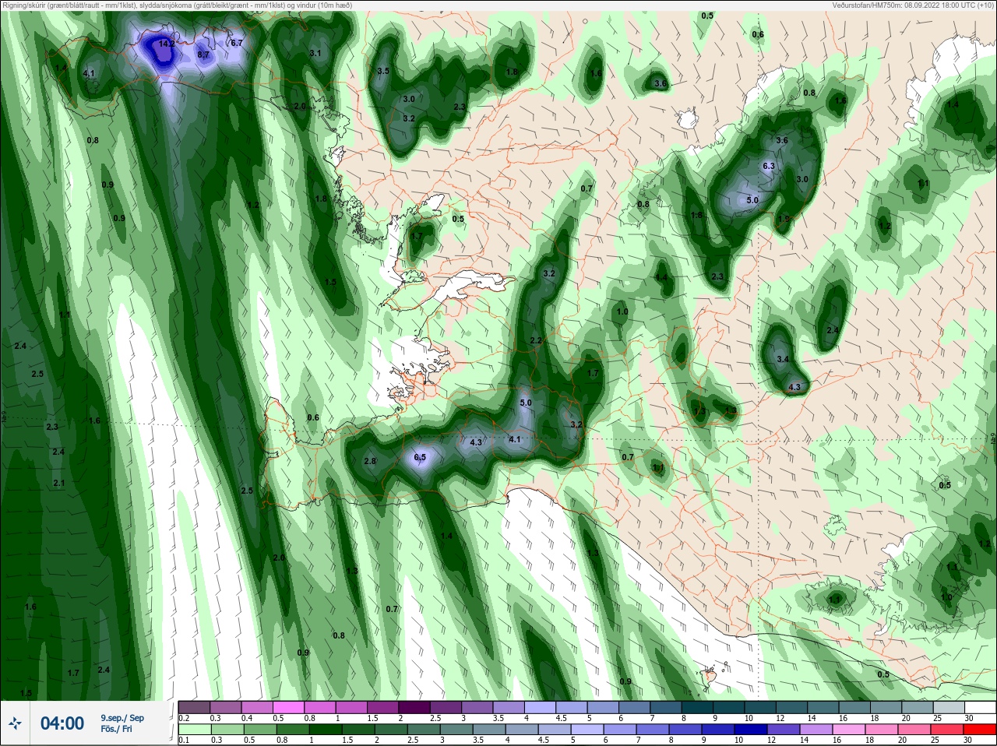
Task: Click the 6.7 precipitation value label
Action: (x=237, y=43)
